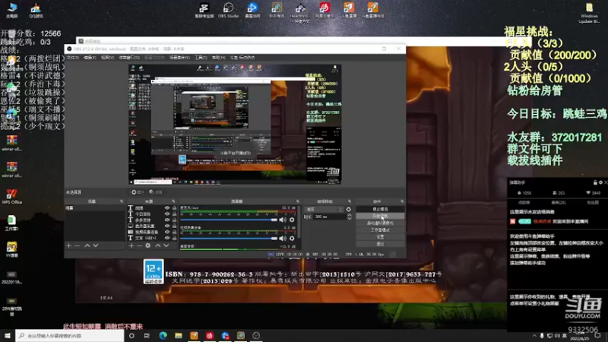This screenshot has width=608, height=342.
Task: Remove selected source with the minus icon
Action: click(140, 245)
